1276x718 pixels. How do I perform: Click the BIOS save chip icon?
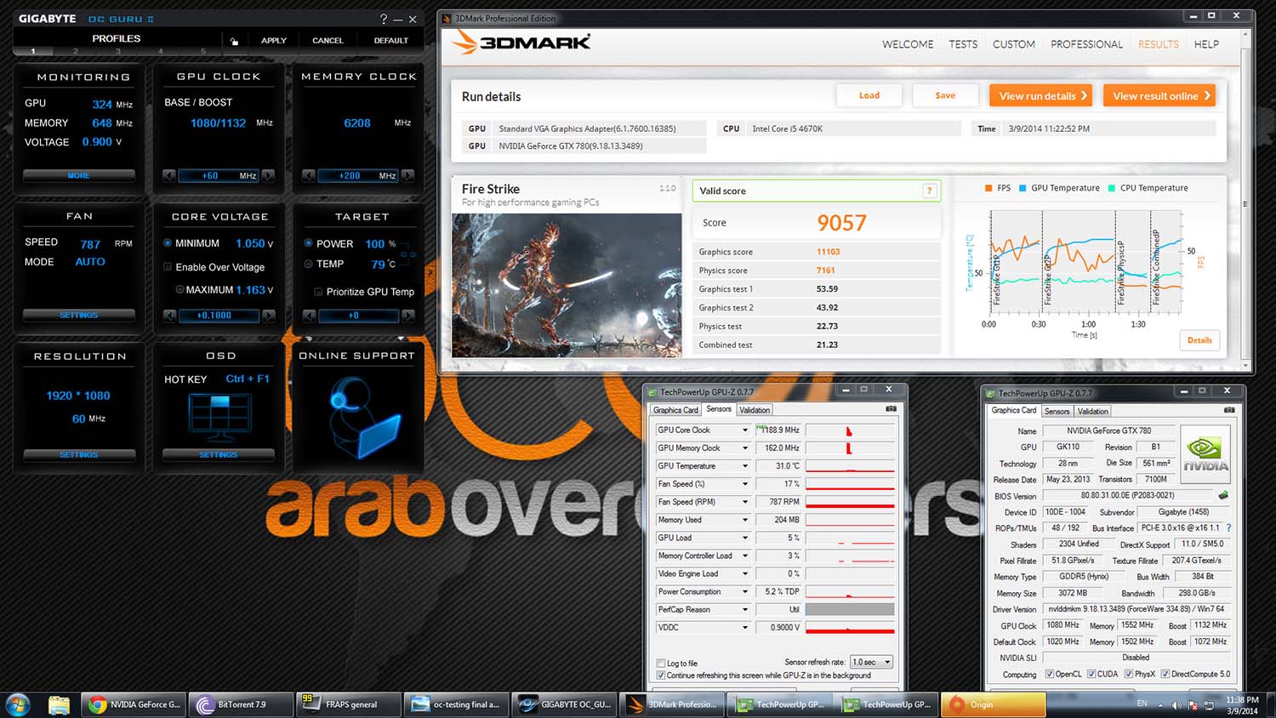(1223, 495)
